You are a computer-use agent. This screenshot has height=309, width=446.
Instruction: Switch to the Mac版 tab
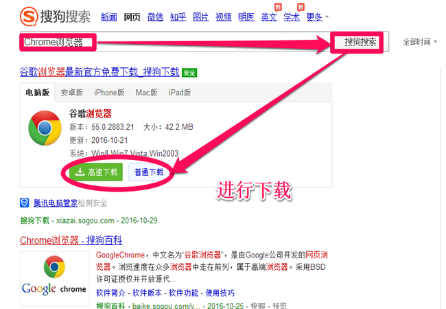tap(146, 93)
